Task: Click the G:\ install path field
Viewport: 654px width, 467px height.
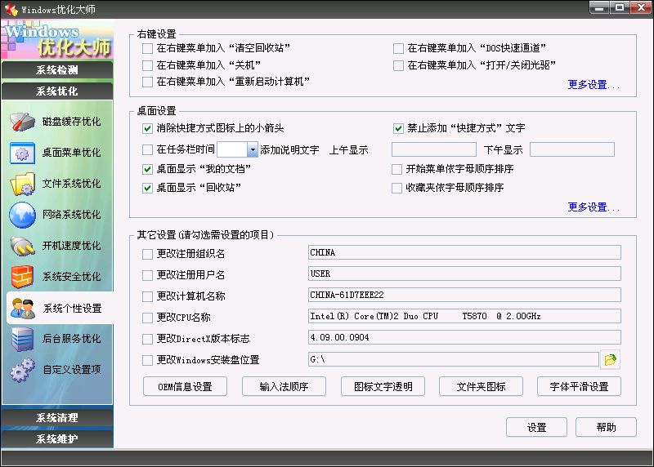Action: pos(454,359)
